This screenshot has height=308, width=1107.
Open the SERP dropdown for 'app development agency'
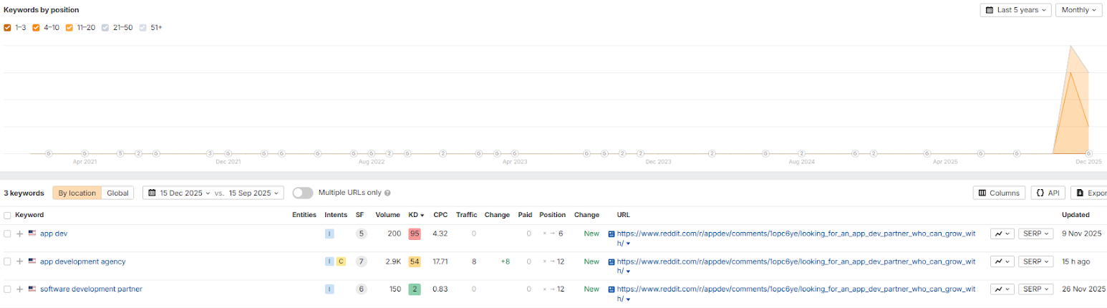pos(1035,261)
